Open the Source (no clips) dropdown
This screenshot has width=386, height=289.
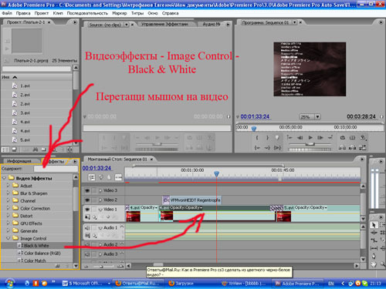tap(127, 25)
